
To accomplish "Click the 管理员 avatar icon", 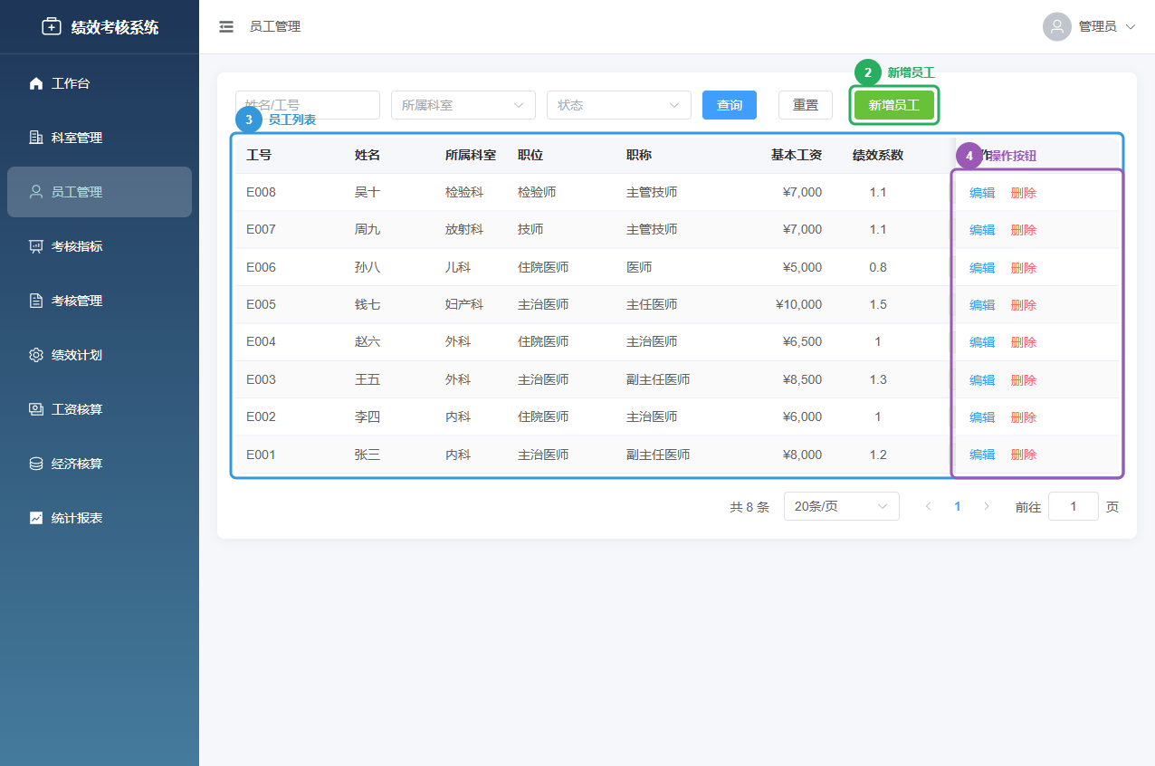I will click(1056, 26).
